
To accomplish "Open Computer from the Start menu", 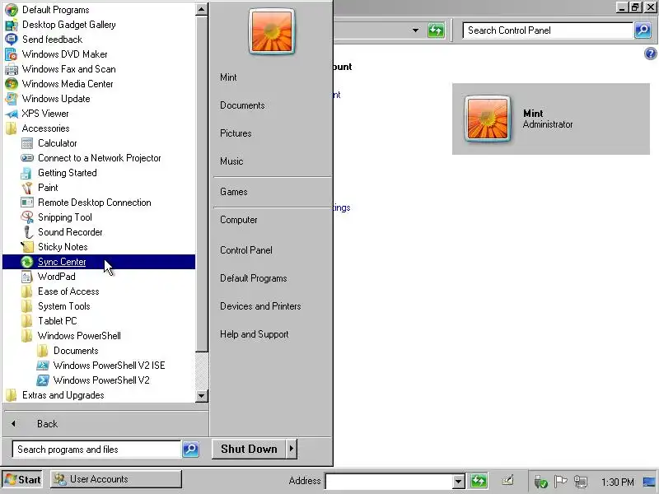I will tap(239, 220).
